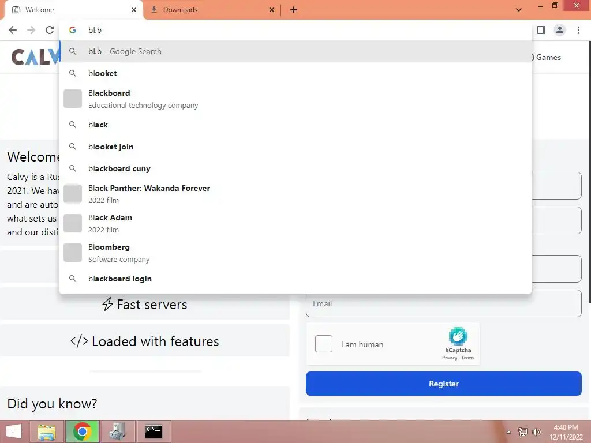Select 'blackboard cuny' suggestion
591x443 pixels.
[295, 168]
